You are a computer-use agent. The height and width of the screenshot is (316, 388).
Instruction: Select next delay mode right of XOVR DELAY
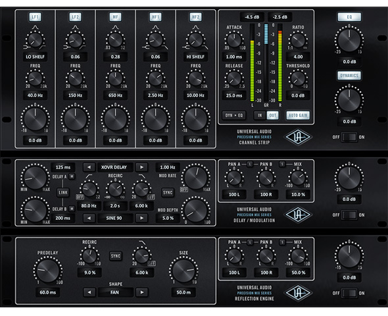142,167
